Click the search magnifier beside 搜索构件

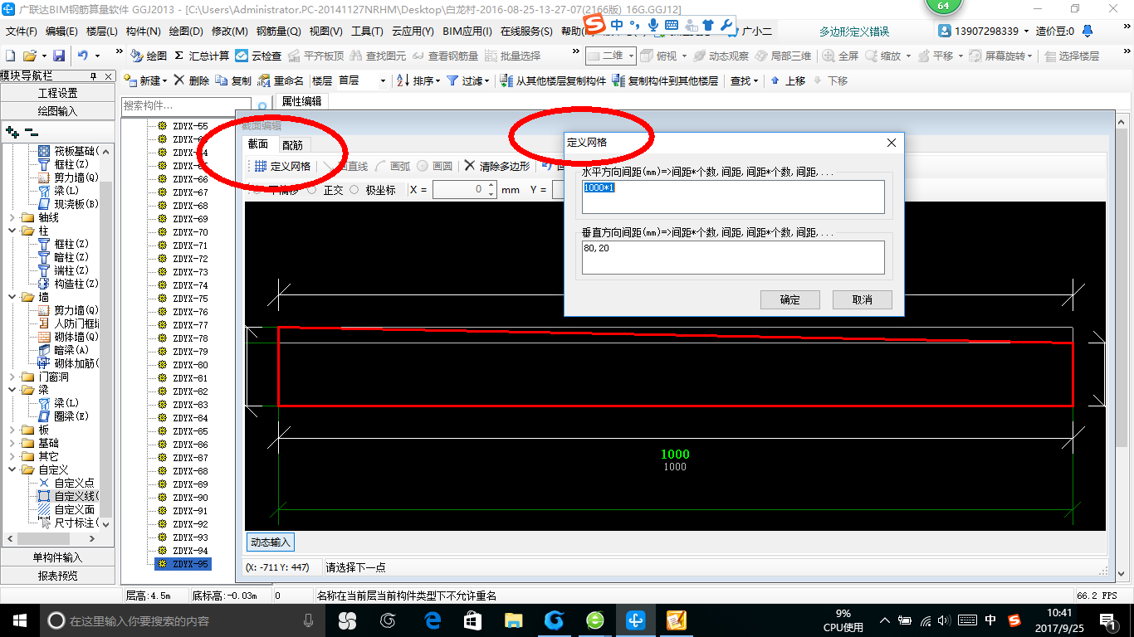click(262, 106)
